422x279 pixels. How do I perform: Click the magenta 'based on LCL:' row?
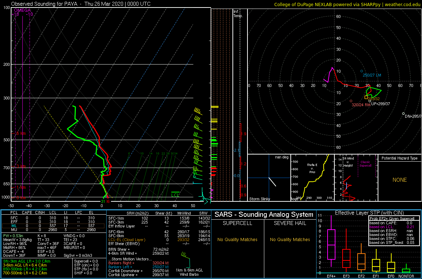pos(393,227)
